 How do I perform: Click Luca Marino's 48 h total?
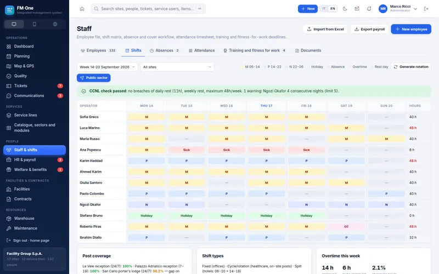click(x=413, y=128)
